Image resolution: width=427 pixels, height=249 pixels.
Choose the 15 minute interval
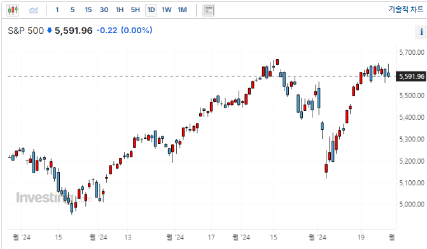point(88,10)
